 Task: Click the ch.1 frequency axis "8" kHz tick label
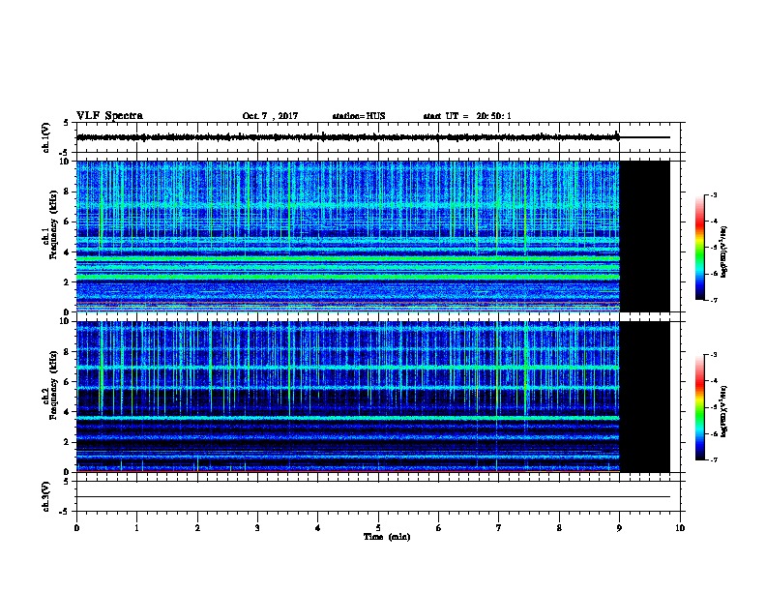[x=67, y=192]
